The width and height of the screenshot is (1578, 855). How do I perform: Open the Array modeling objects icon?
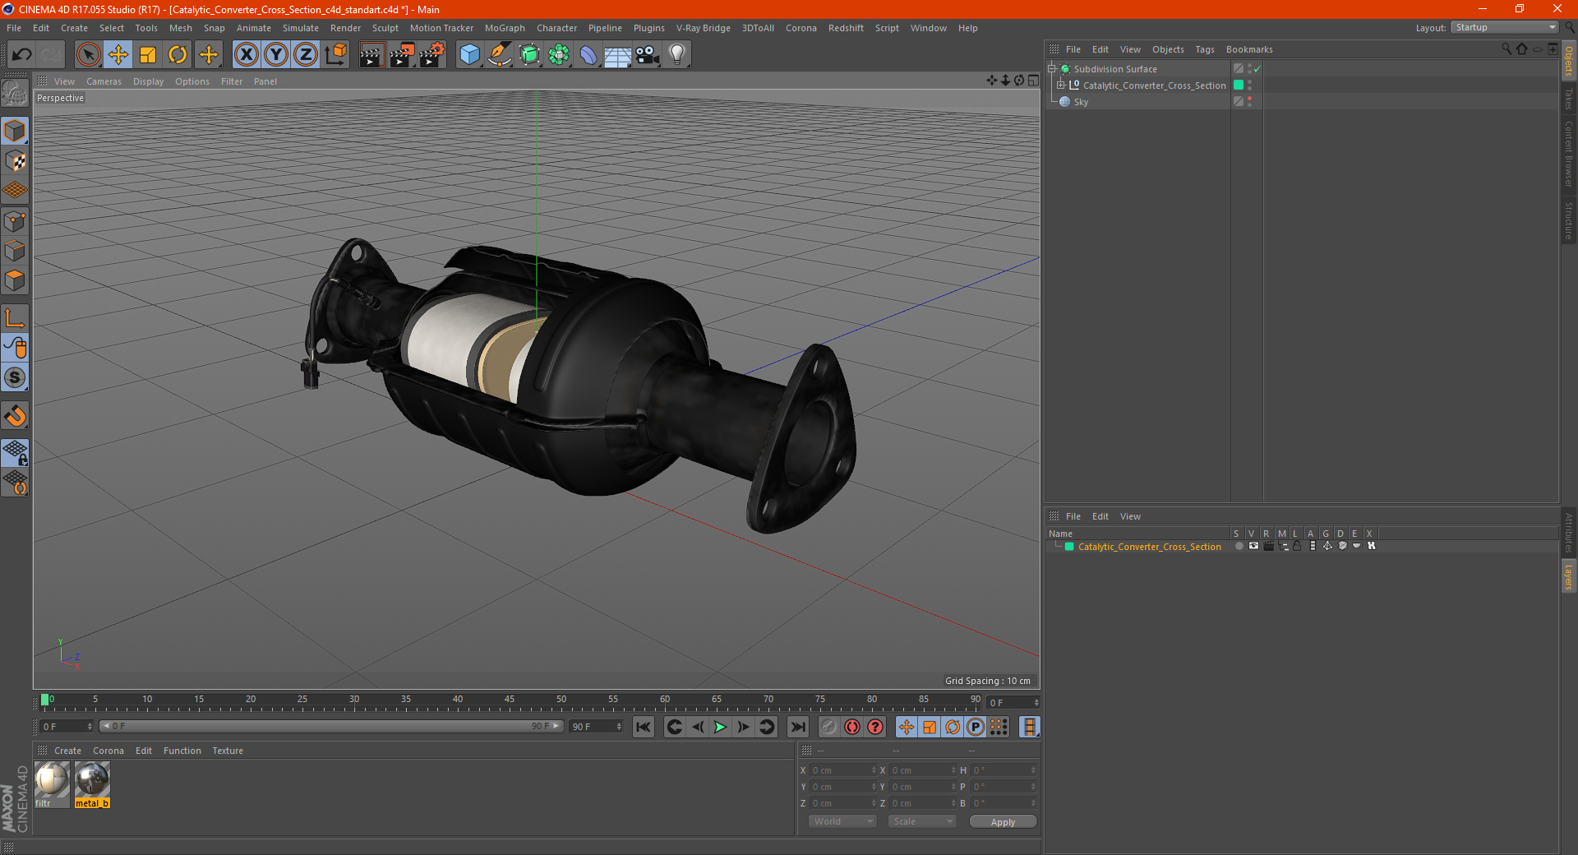click(x=559, y=55)
